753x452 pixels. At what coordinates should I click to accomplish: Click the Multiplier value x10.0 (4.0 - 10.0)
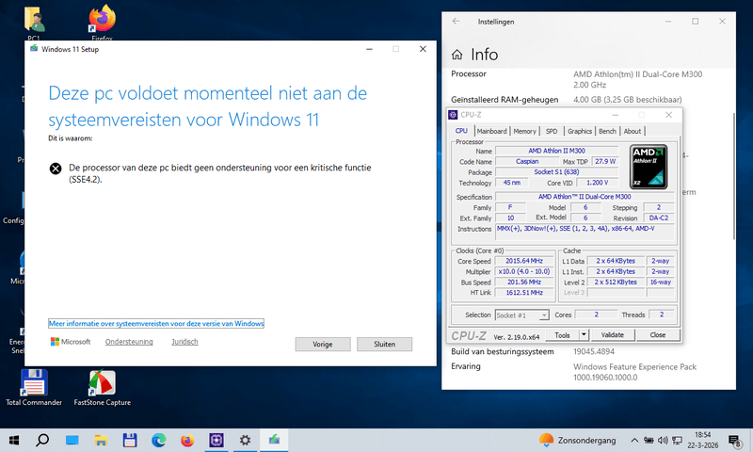(524, 271)
